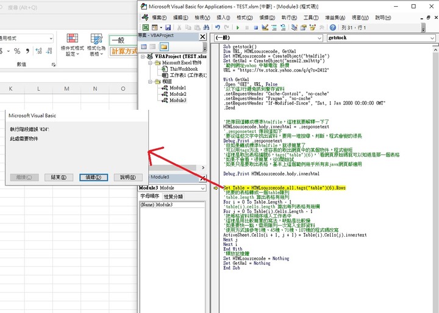Save the project with the floppy disk icon
Image resolution: width=439 pixels, height=313 pixels.
(x=168, y=27)
